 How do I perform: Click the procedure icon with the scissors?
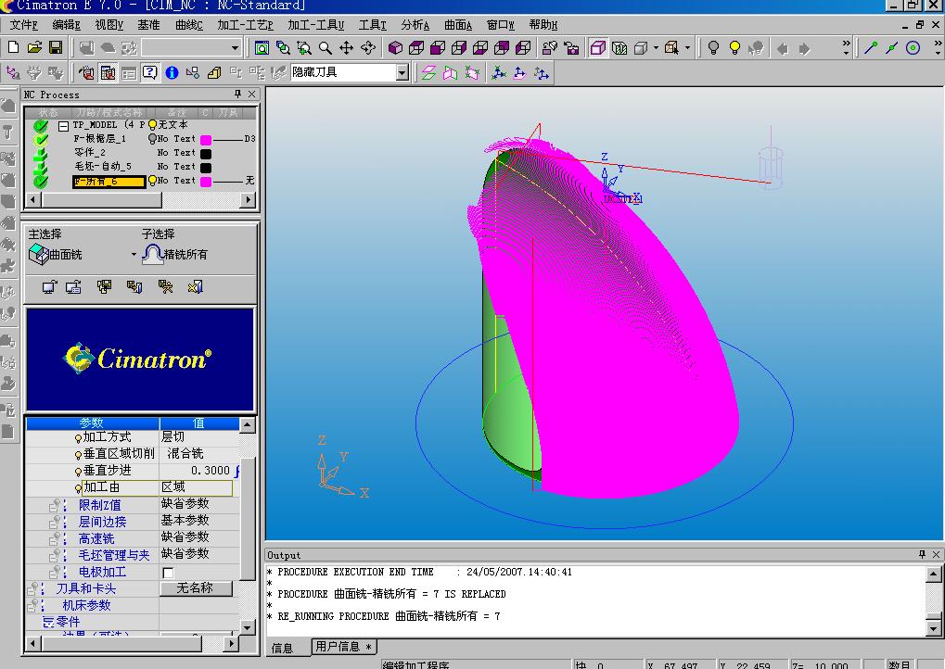point(165,286)
